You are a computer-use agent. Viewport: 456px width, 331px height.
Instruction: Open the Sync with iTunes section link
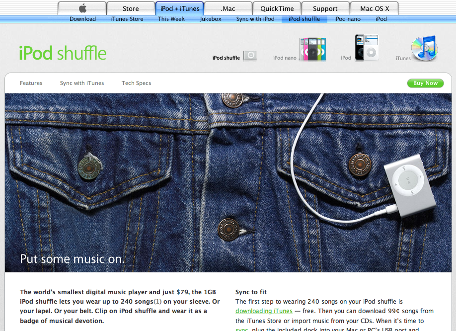click(x=82, y=83)
